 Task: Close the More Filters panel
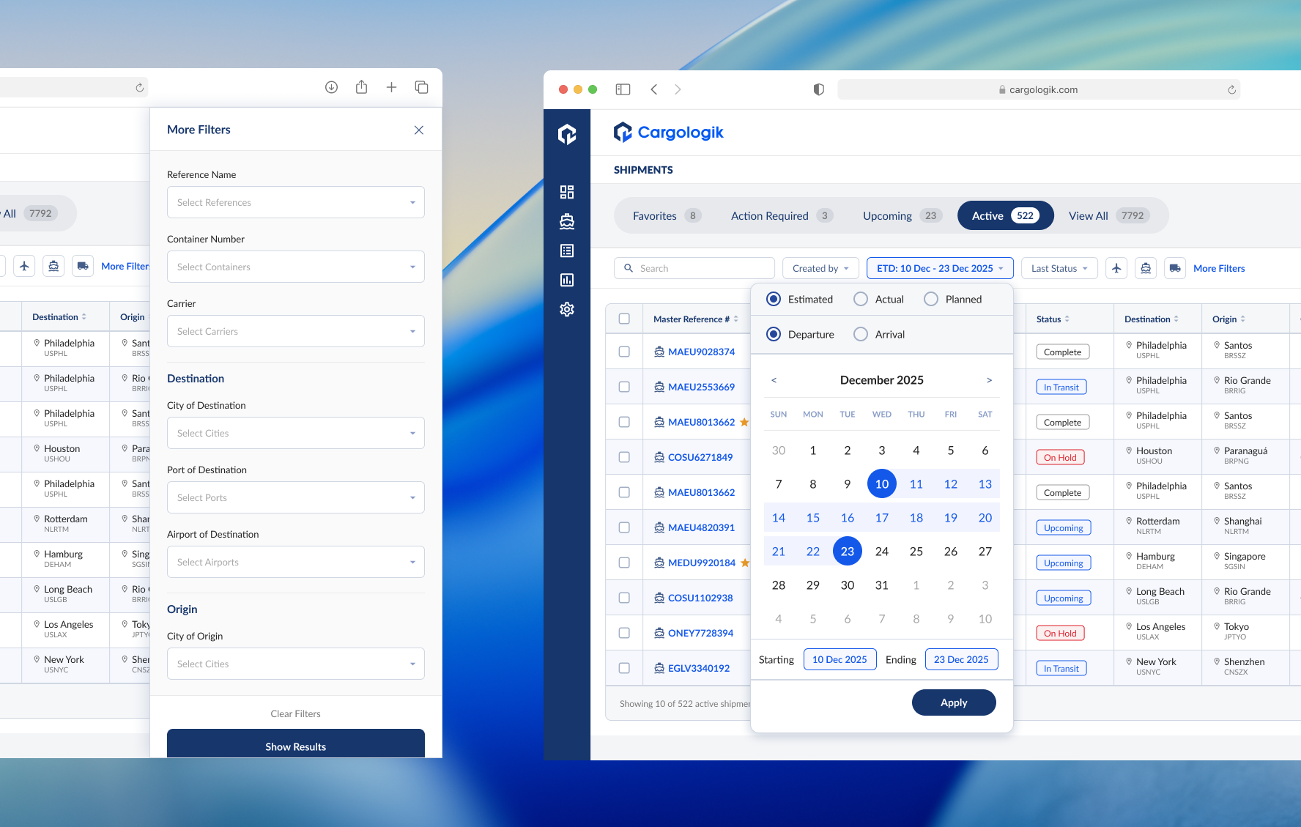419,130
